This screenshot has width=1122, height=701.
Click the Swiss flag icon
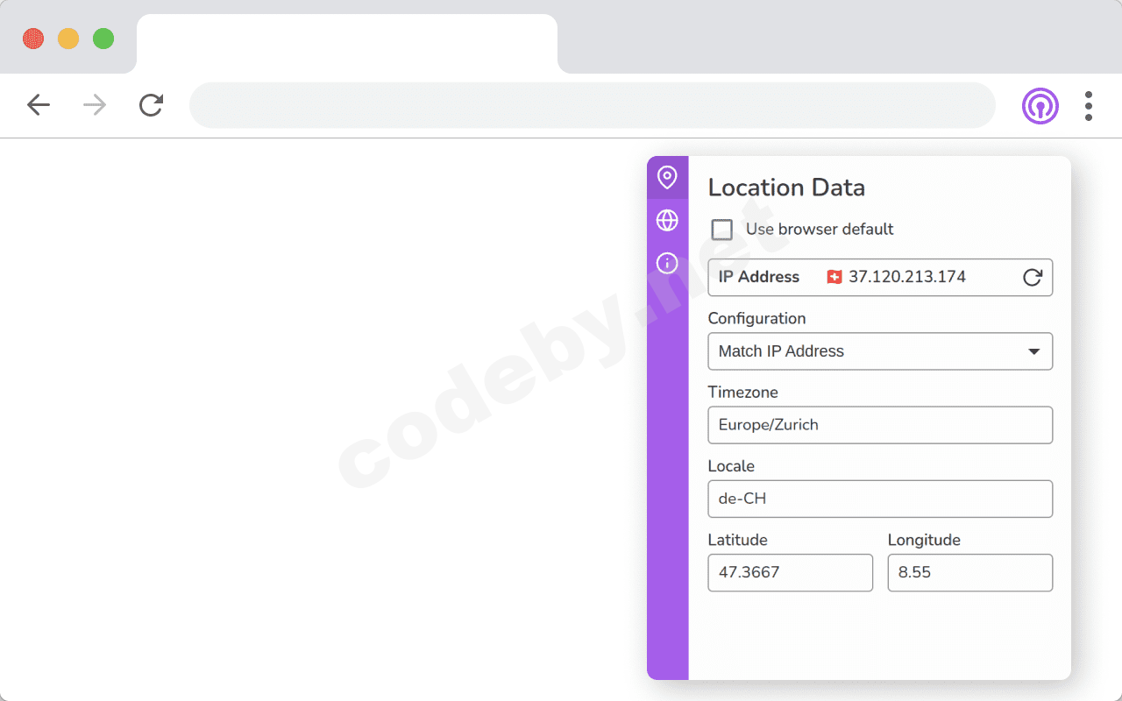pyautogui.click(x=834, y=277)
